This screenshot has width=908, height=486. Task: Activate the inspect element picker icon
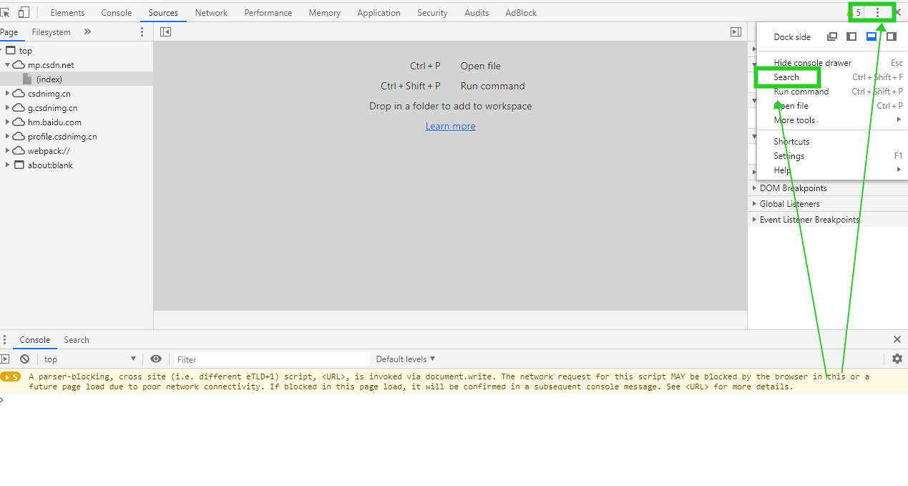coord(6,12)
